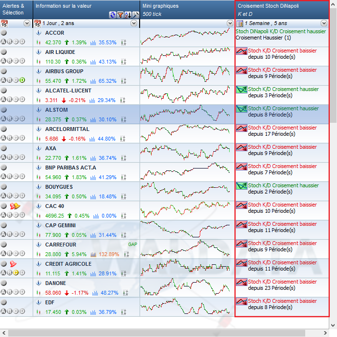
Task: Open the tools wrench icon in header
Action: (136, 15)
